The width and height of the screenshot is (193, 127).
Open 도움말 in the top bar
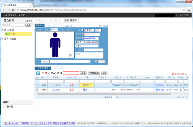coord(22,15)
